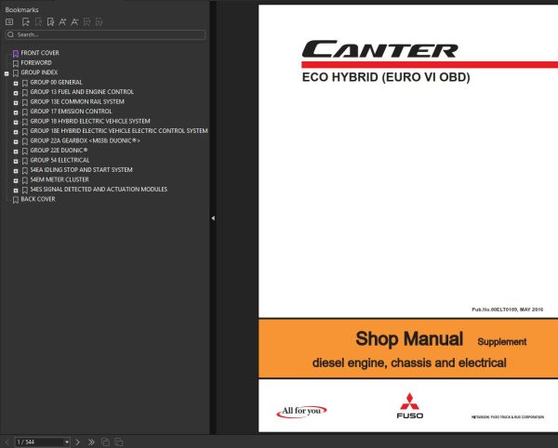Expand 54EM METER CLUSTER node
Viewport: 558px width, 448px height.
click(16, 180)
